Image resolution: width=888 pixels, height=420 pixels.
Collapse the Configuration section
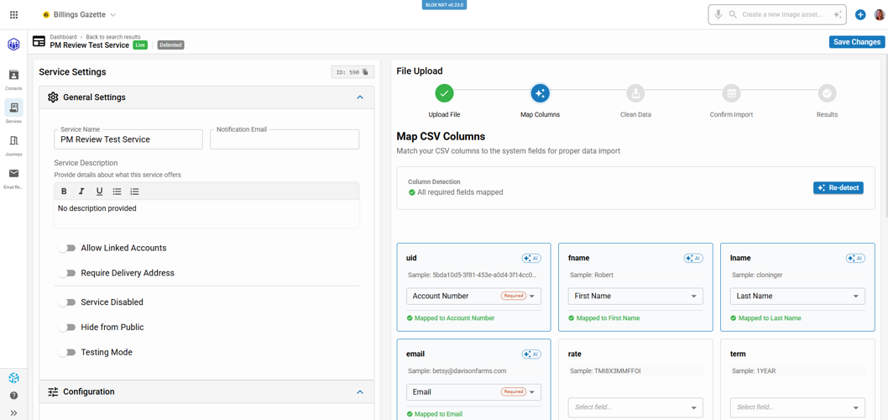point(359,391)
